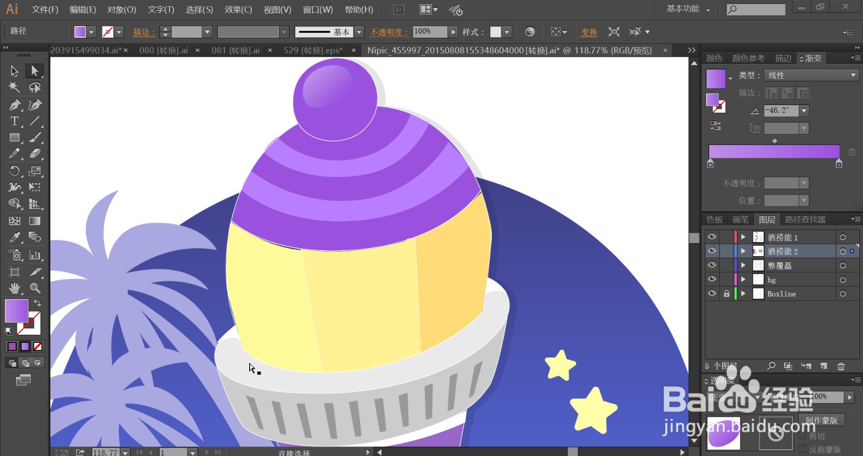The image size is (863, 456).
Task: Choose the Magic Wand tool
Action: (x=15, y=87)
